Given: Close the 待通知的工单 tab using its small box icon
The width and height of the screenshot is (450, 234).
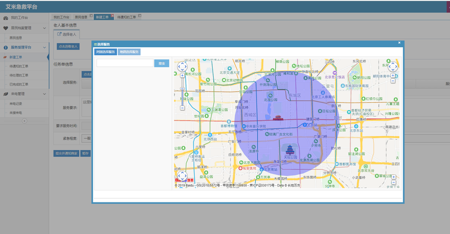Looking at the screenshot, I should (139, 16).
